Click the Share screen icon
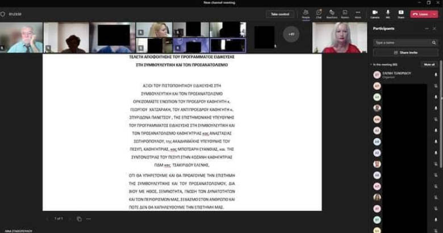The width and height of the screenshot is (443, 233). (x=401, y=14)
